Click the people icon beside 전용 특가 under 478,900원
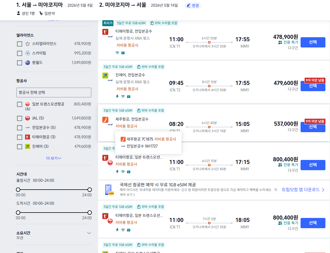Image resolution: width=330 pixels, height=253 pixels. (280, 42)
